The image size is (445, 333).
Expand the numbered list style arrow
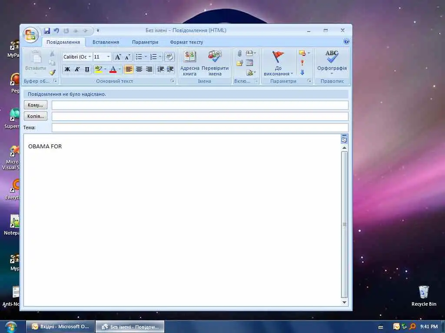coord(160,57)
